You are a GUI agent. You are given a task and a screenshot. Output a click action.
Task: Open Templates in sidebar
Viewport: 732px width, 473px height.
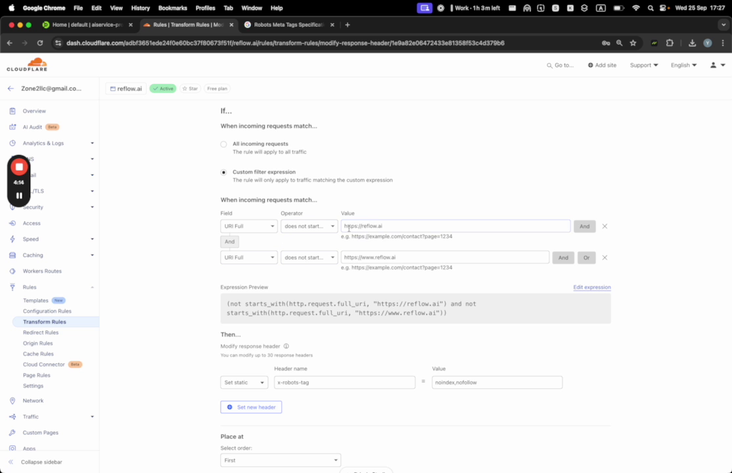tap(35, 300)
